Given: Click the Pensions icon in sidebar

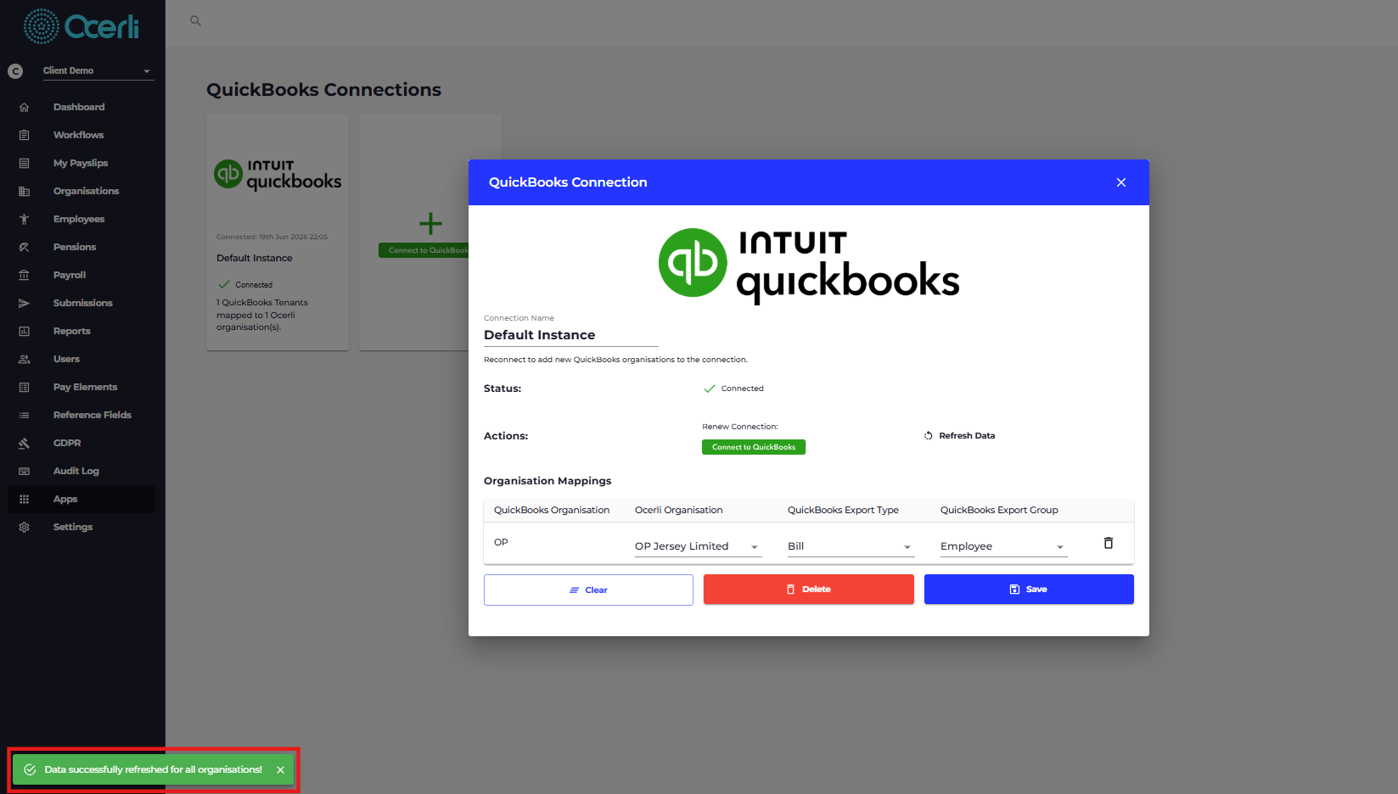Looking at the screenshot, I should (x=24, y=247).
